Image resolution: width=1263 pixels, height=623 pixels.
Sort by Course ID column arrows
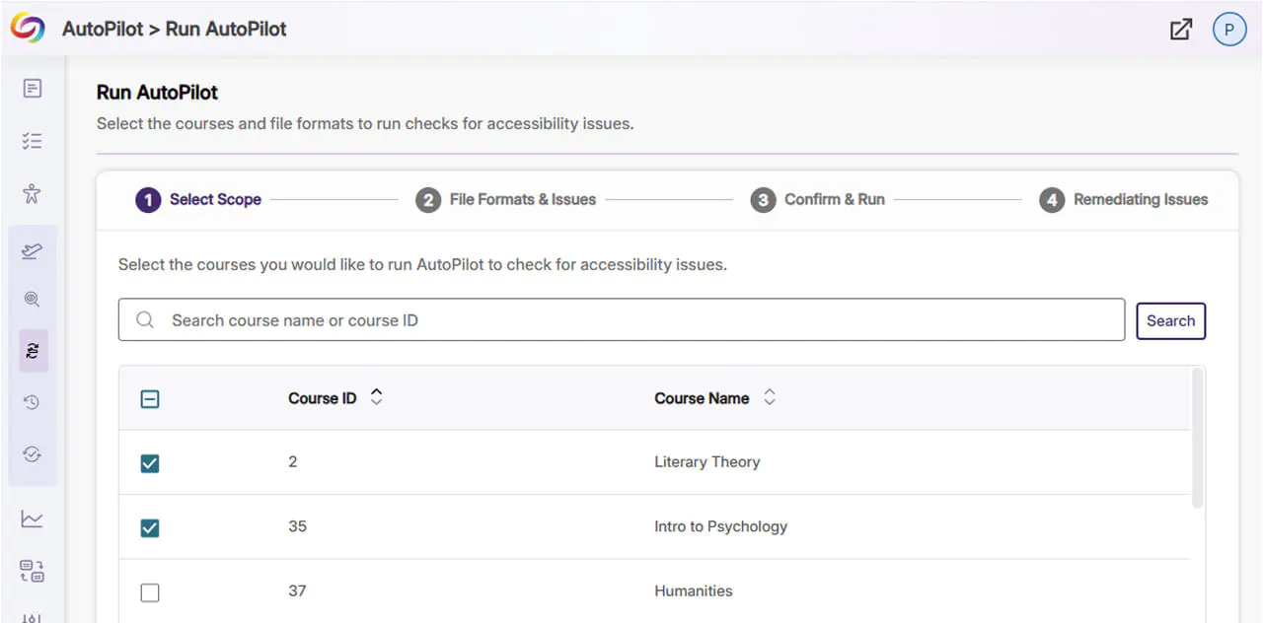[x=376, y=397]
